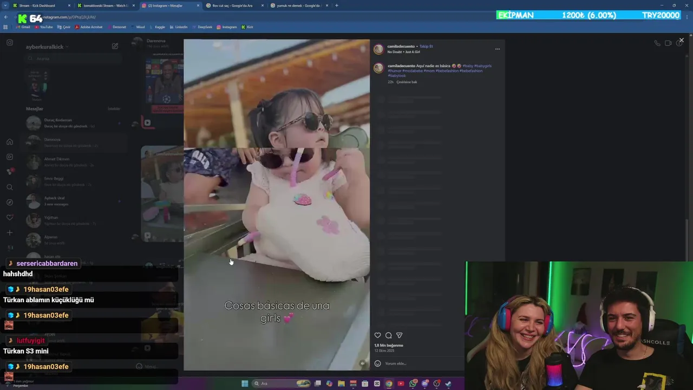Open the Instagram Home sidebar icon
The image size is (693, 390).
[x=10, y=142]
